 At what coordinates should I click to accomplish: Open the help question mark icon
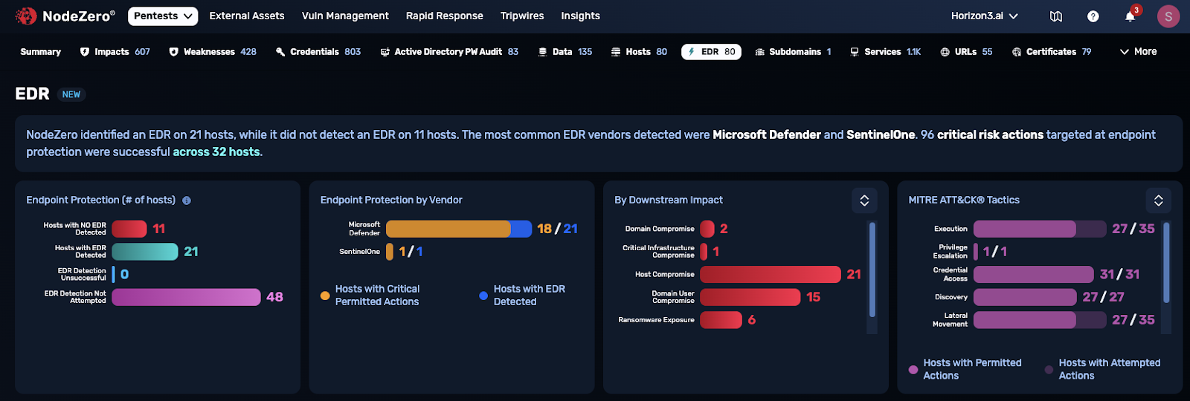[x=1093, y=16]
